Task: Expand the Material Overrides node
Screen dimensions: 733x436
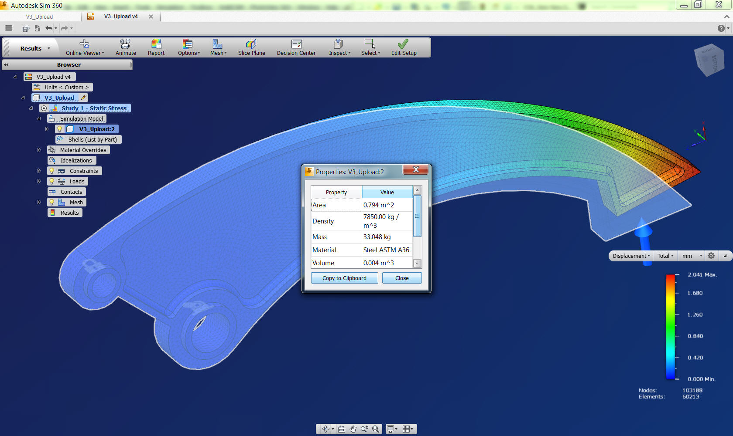Action: coord(39,150)
